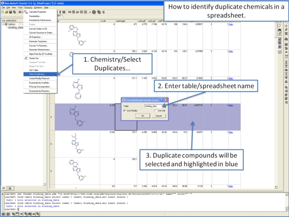Screen dimensions: 289x217
Task: Switch to the All tab at bottom left
Action: coord(4,188)
